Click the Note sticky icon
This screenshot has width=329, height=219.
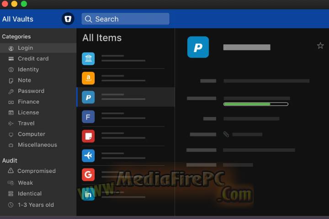pyautogui.click(x=11, y=81)
